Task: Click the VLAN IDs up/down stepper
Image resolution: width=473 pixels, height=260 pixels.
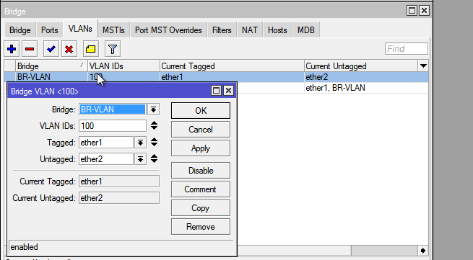Action: 154,125
